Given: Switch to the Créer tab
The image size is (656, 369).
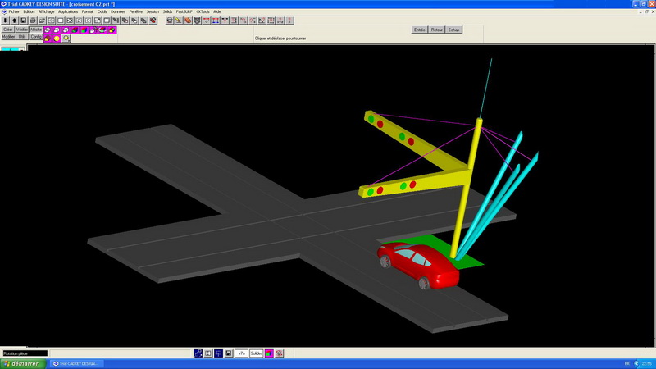Looking at the screenshot, I should coord(7,30).
